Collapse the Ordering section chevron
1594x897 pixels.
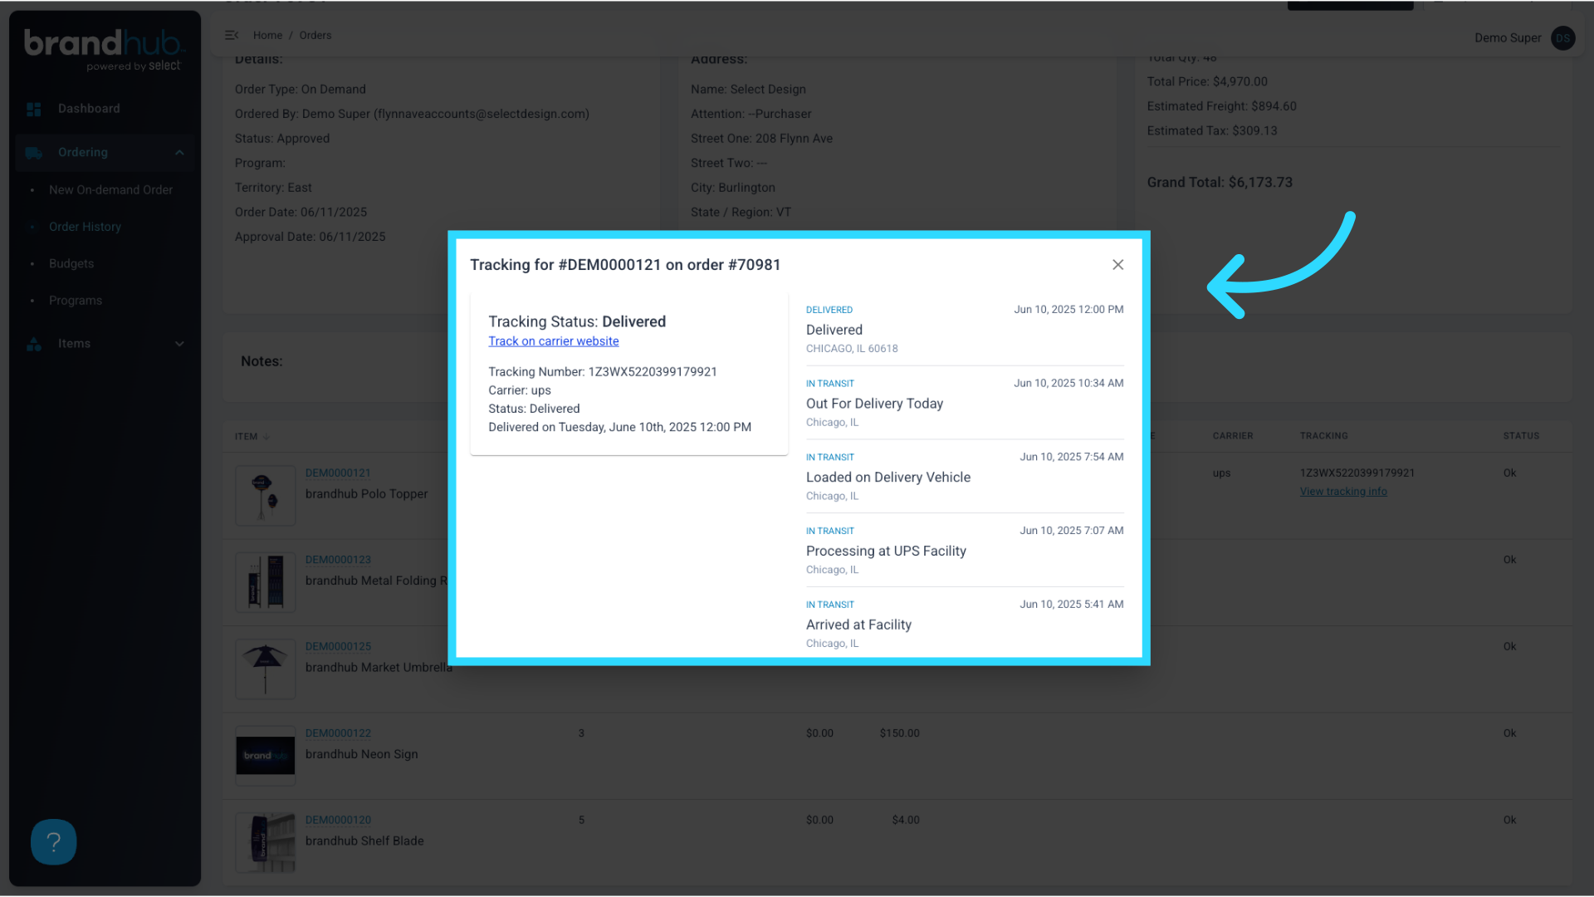click(x=179, y=153)
